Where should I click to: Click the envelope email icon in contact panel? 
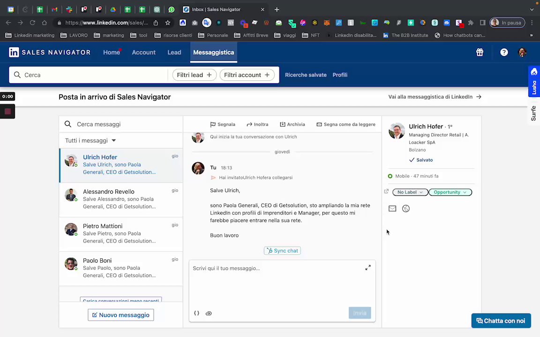[x=392, y=208]
